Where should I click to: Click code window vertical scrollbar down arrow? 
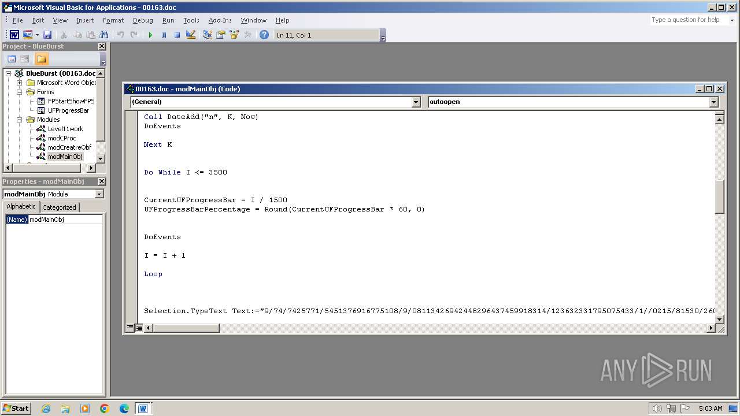[x=720, y=319]
